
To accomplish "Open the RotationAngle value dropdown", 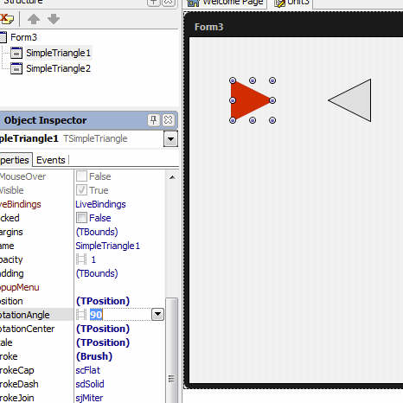I will point(157,315).
